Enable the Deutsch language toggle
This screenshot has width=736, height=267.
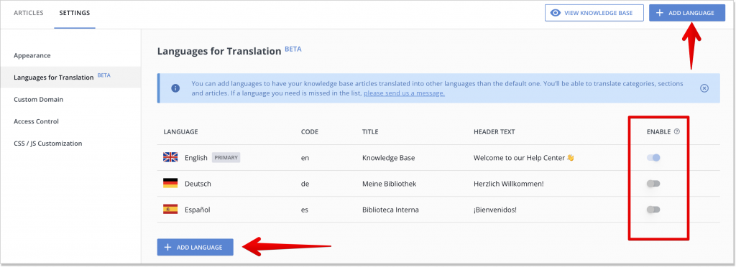coord(653,184)
